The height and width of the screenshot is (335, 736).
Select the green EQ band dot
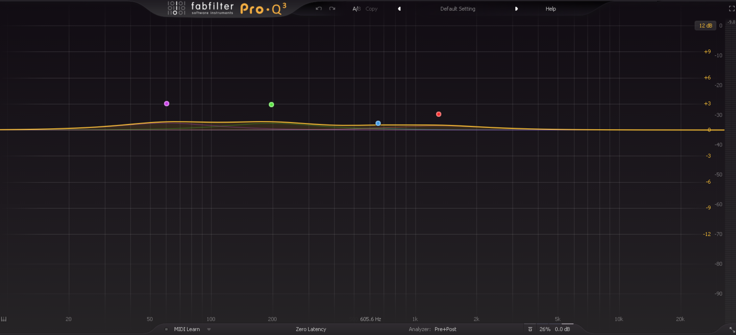pyautogui.click(x=271, y=104)
